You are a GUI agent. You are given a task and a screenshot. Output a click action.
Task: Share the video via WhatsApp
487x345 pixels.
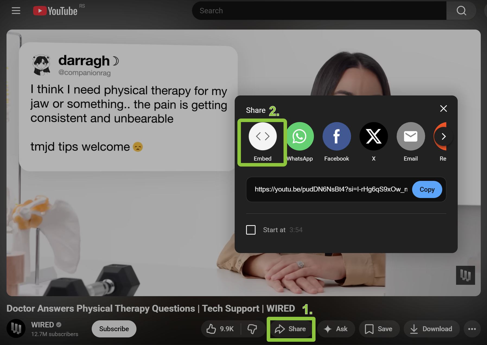click(300, 142)
